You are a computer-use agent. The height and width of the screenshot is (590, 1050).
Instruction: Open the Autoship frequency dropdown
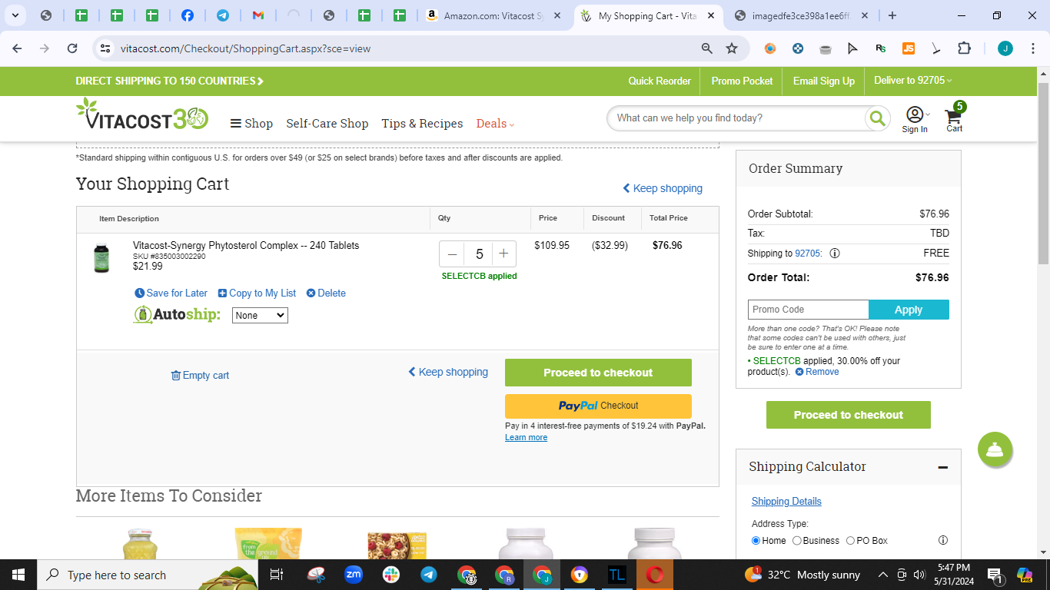tap(260, 316)
